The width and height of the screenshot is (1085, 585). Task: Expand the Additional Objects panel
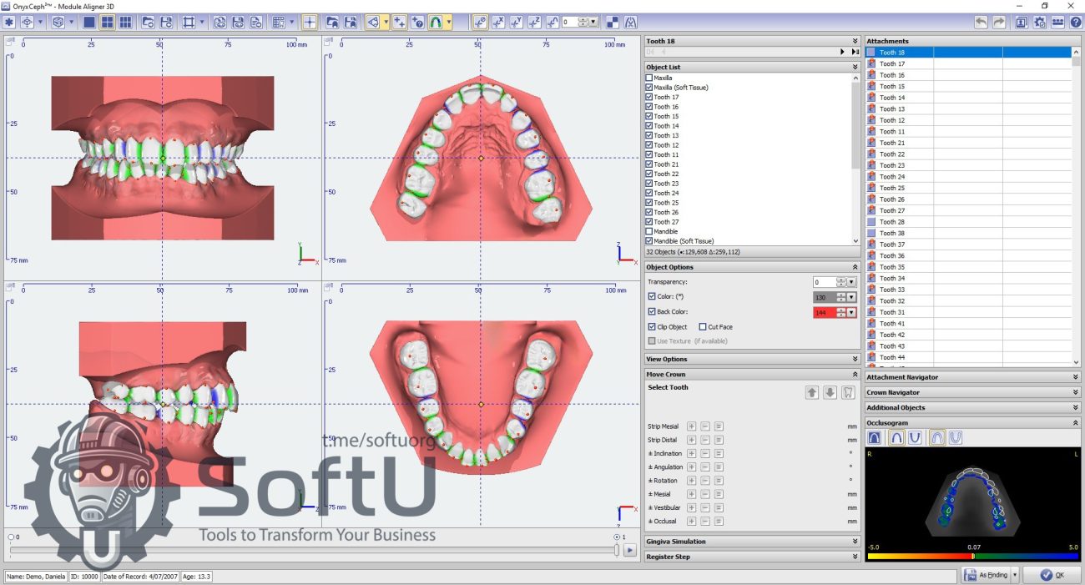point(1076,407)
